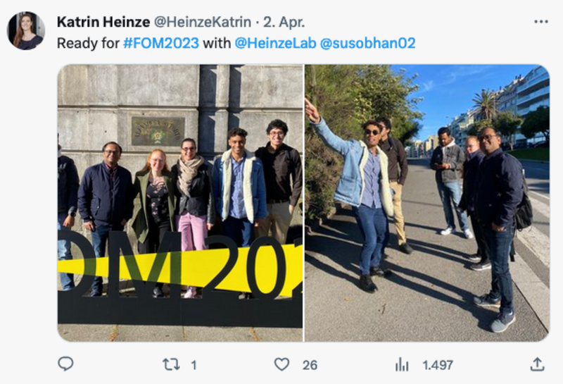
Task: Open the more options ellipsis menu
Action: [540, 22]
